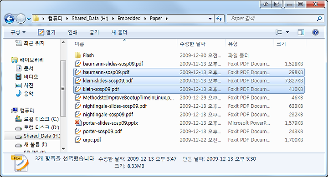The width and height of the screenshot is (328, 177).
Task: Select Embedded breadcrumb segment
Action: 129,18
